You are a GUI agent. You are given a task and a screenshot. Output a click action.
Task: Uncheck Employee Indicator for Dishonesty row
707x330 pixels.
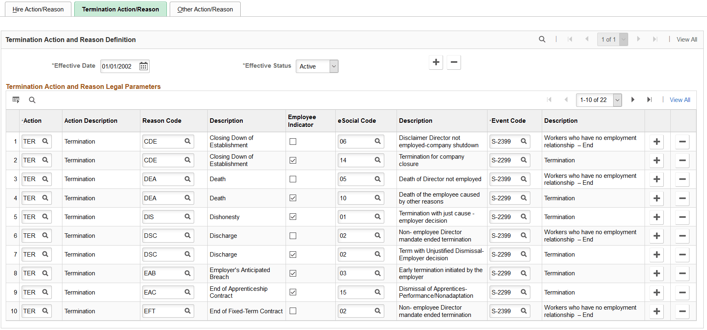click(x=293, y=217)
